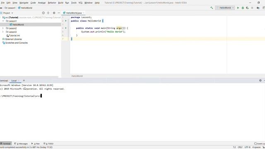Run with Coverage using the shield icon

pyautogui.click(x=248, y=8)
